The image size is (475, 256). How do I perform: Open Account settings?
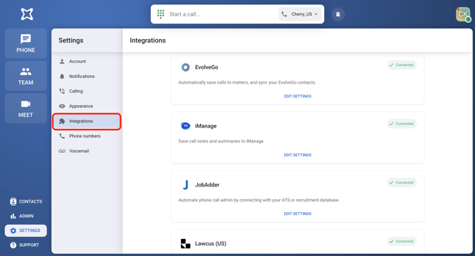click(x=87, y=61)
